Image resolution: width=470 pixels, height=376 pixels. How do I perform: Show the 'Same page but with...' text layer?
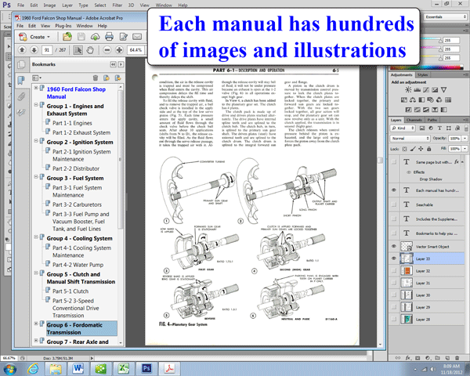[x=394, y=162]
